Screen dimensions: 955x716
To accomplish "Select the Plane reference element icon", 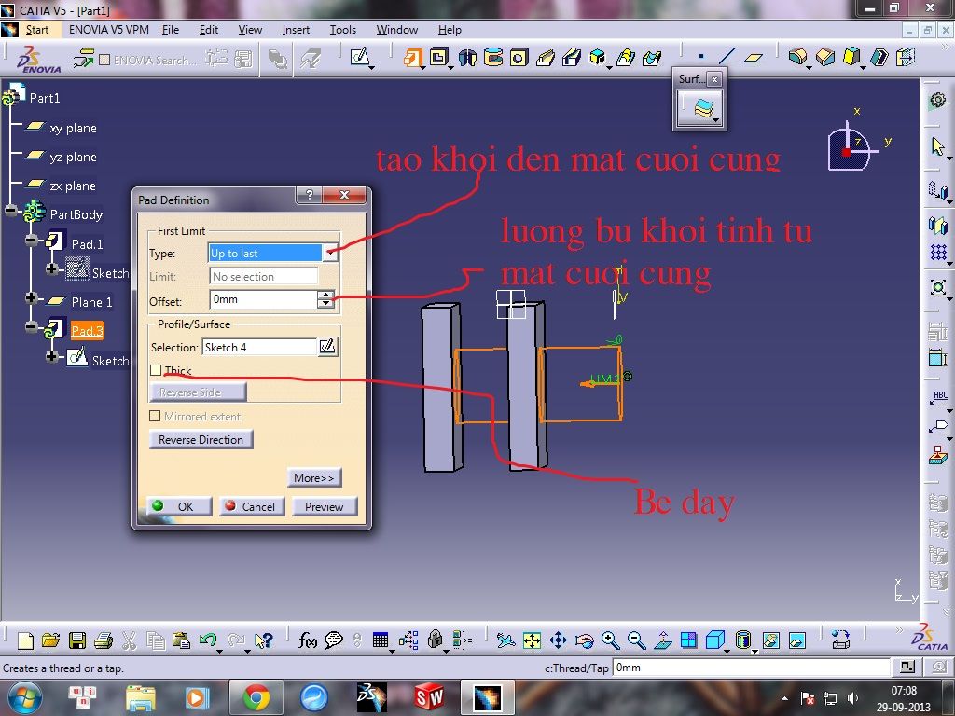I will pos(754,57).
